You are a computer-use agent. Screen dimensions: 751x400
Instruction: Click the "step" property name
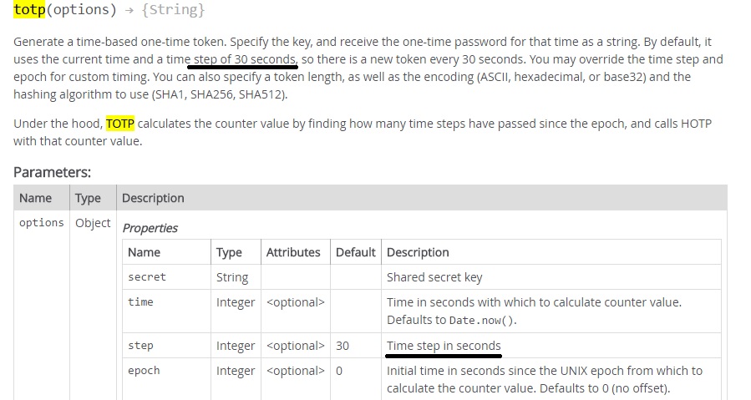tap(140, 346)
